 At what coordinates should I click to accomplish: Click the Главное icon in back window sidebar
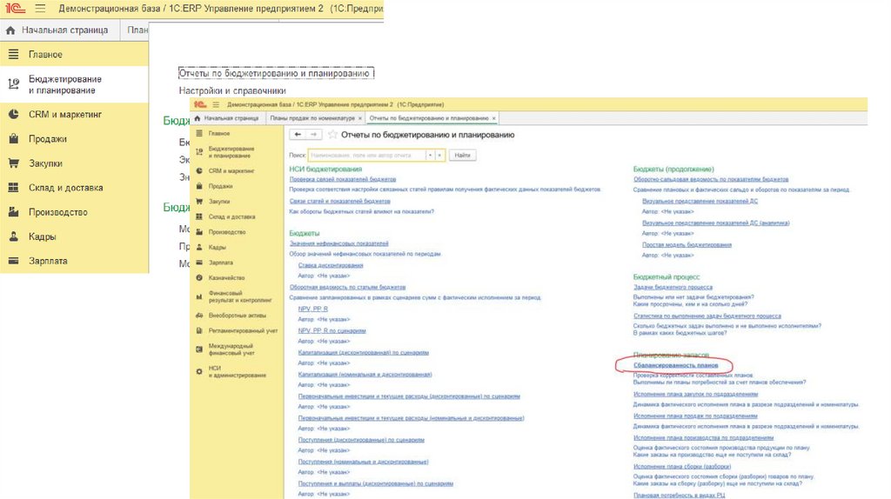(14, 55)
